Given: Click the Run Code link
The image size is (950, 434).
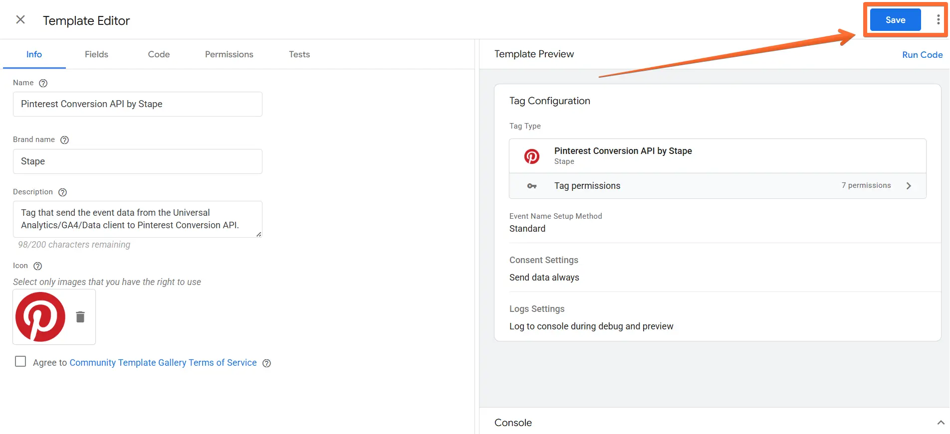Looking at the screenshot, I should pyautogui.click(x=922, y=55).
